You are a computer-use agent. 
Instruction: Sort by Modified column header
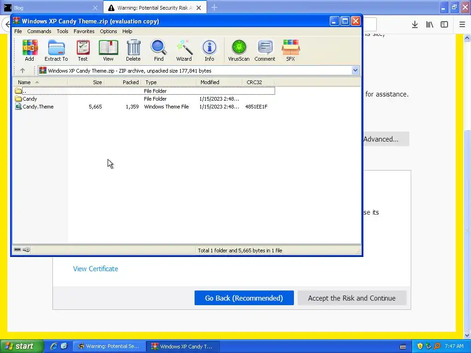219,82
